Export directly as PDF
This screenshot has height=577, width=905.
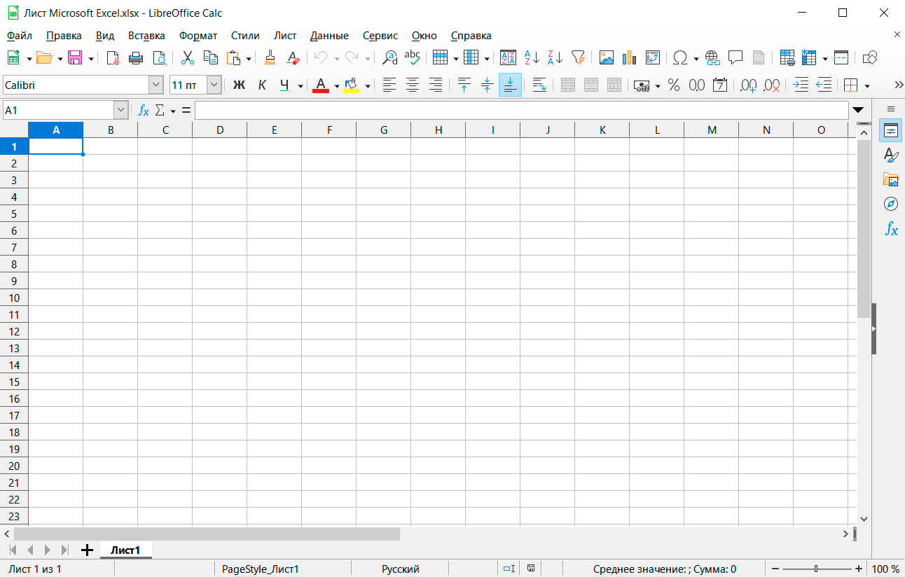coord(112,58)
